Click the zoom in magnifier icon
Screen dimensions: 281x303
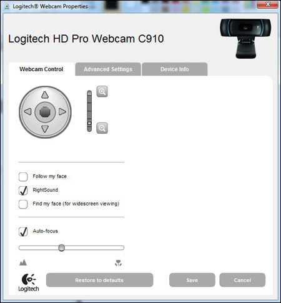coord(102,91)
